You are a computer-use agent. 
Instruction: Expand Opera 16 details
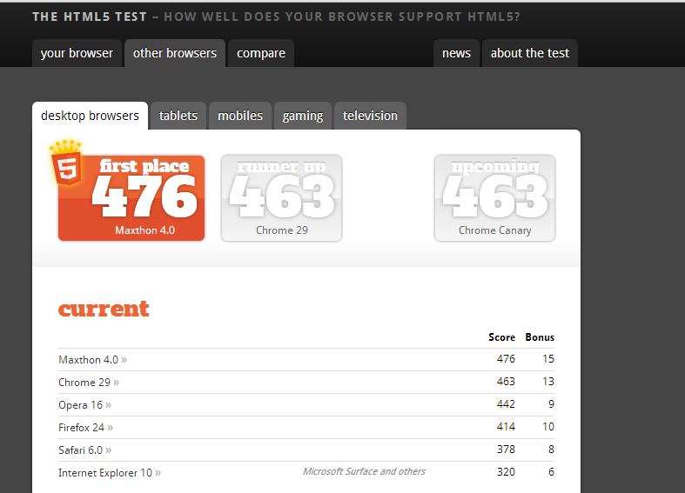pos(84,404)
